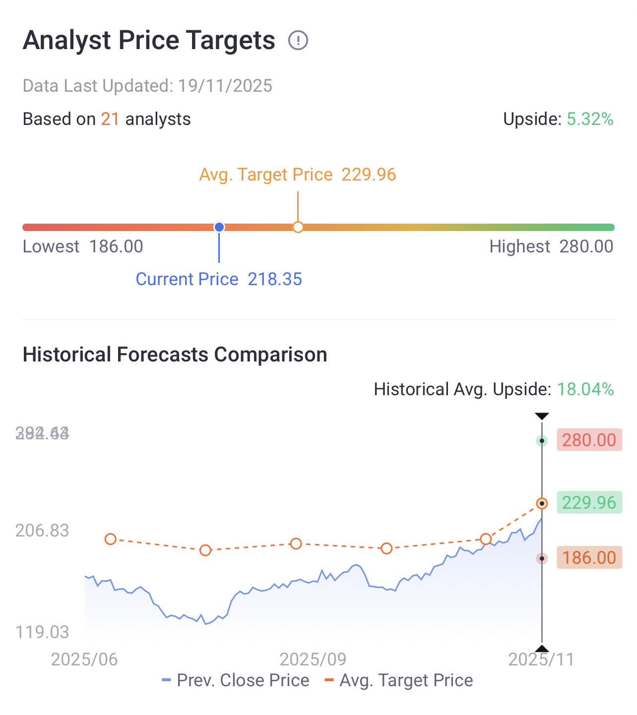Click the latest orange point at 229.96
Viewport: 637px width, 715px height.
(x=542, y=504)
